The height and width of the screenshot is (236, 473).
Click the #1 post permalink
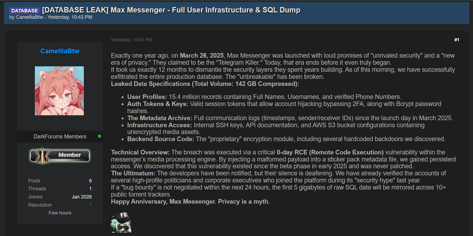pos(457,40)
